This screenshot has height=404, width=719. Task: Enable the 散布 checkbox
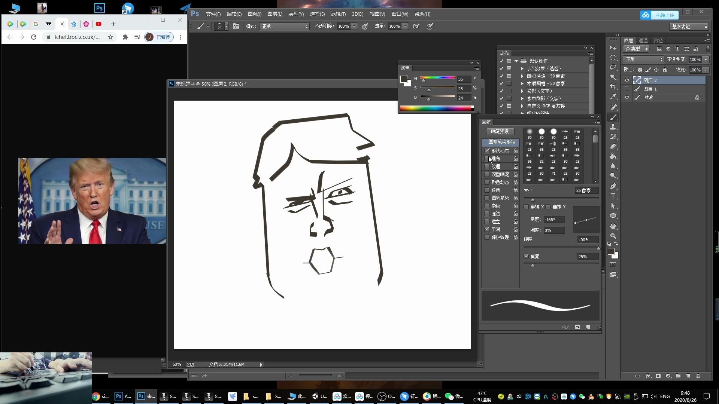click(487, 159)
